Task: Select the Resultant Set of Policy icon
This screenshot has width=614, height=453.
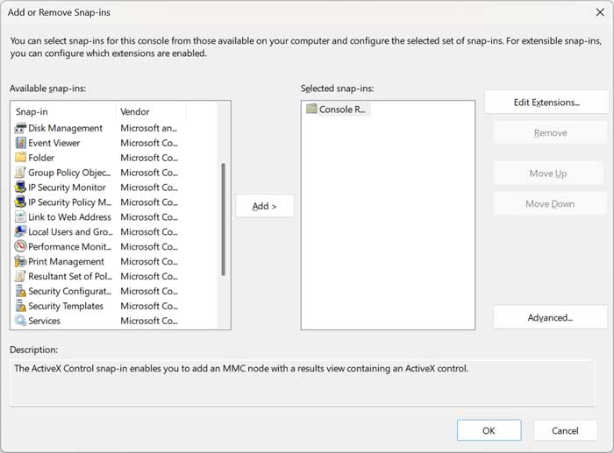Action: pyautogui.click(x=20, y=276)
